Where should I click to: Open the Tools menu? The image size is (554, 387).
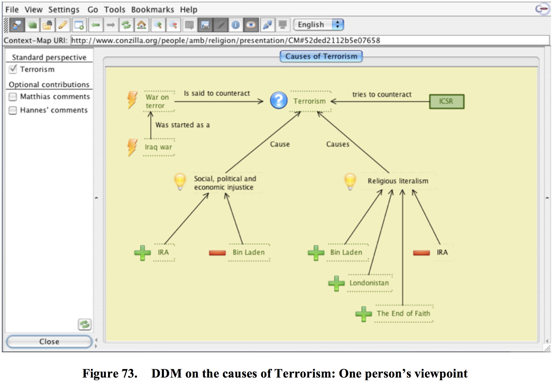(x=115, y=10)
